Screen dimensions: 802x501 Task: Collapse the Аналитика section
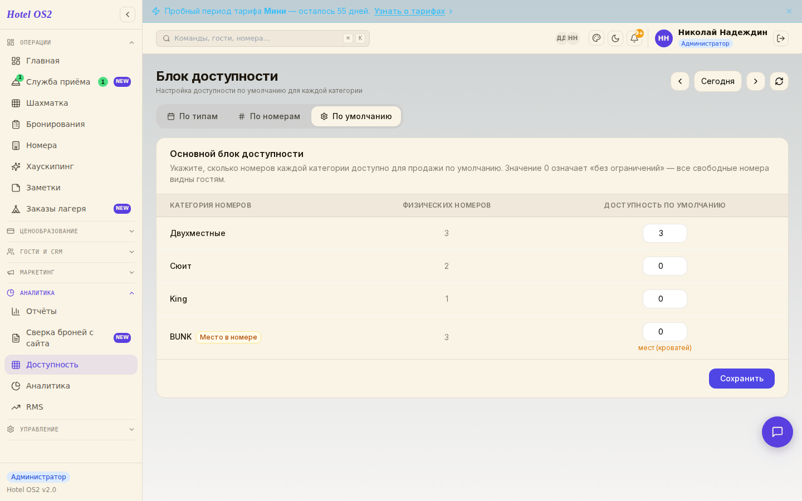(71, 293)
